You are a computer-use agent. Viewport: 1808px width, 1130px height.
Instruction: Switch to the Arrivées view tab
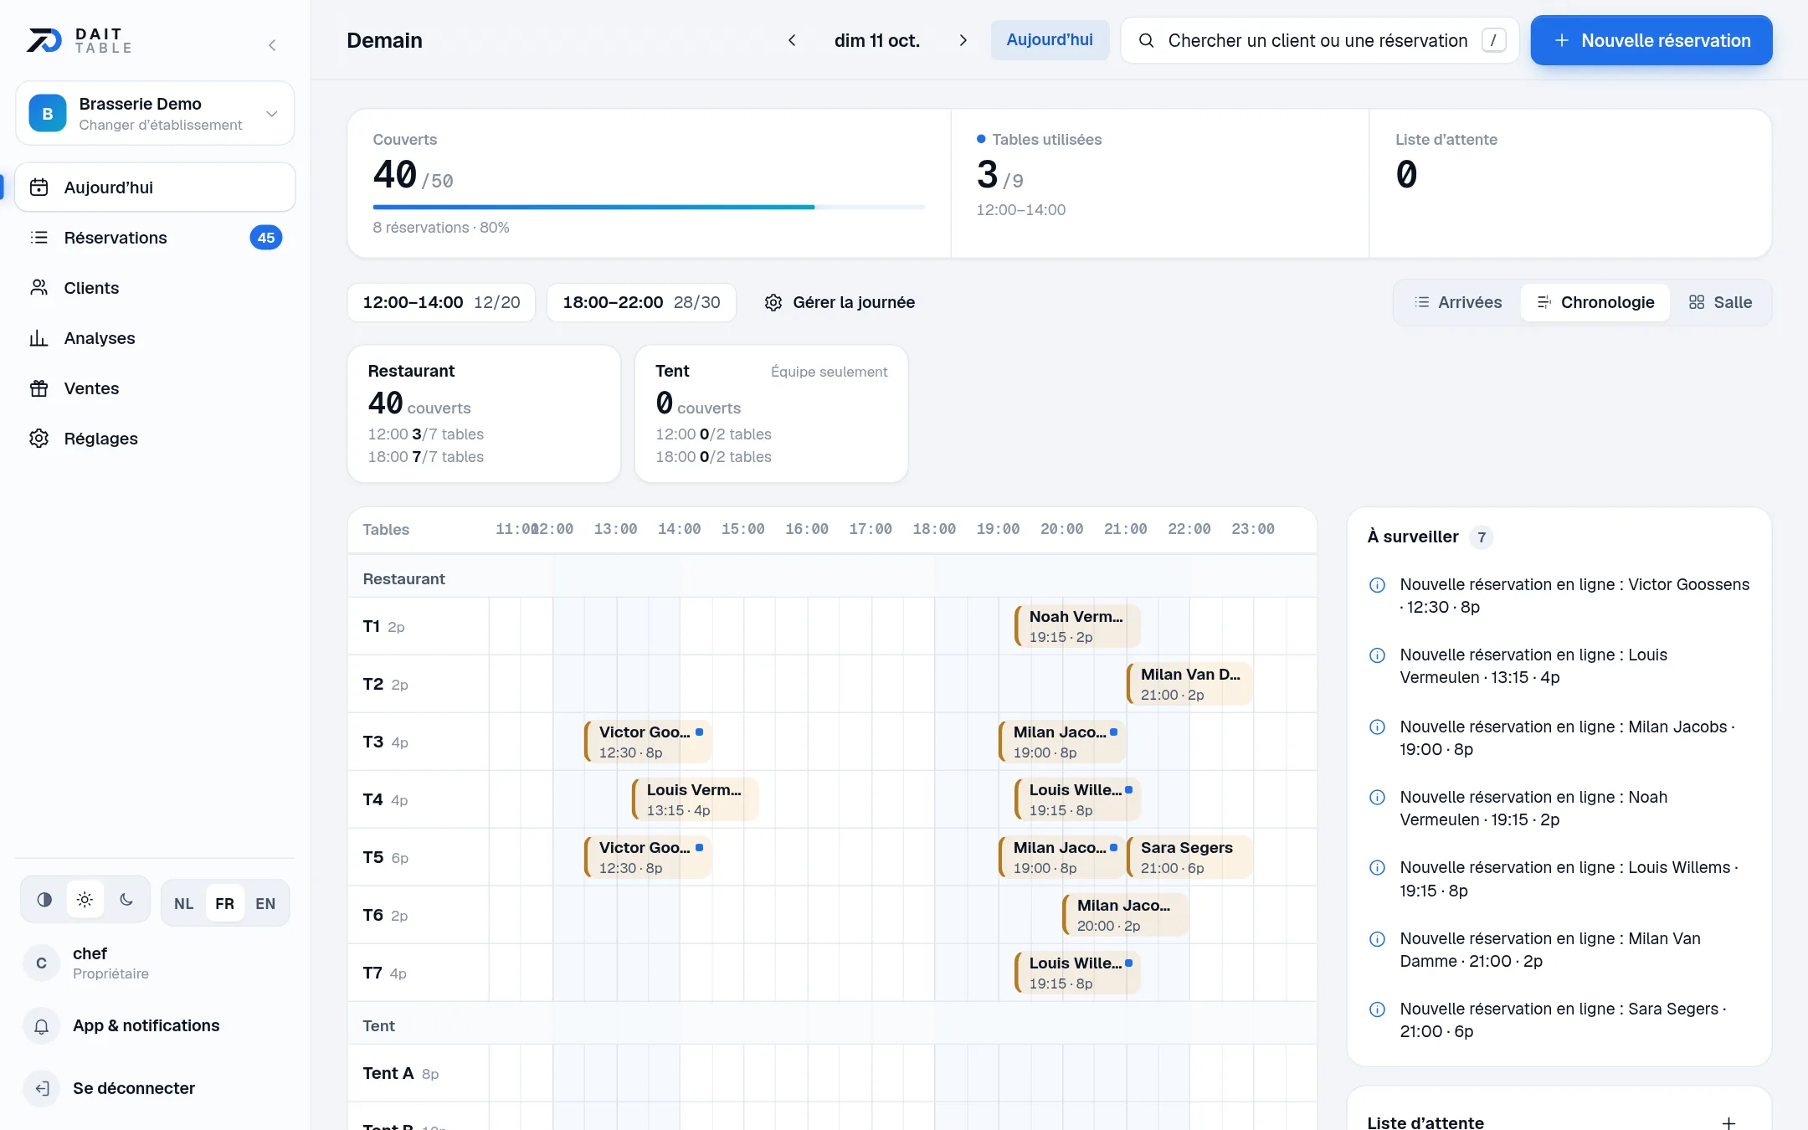tap(1458, 302)
